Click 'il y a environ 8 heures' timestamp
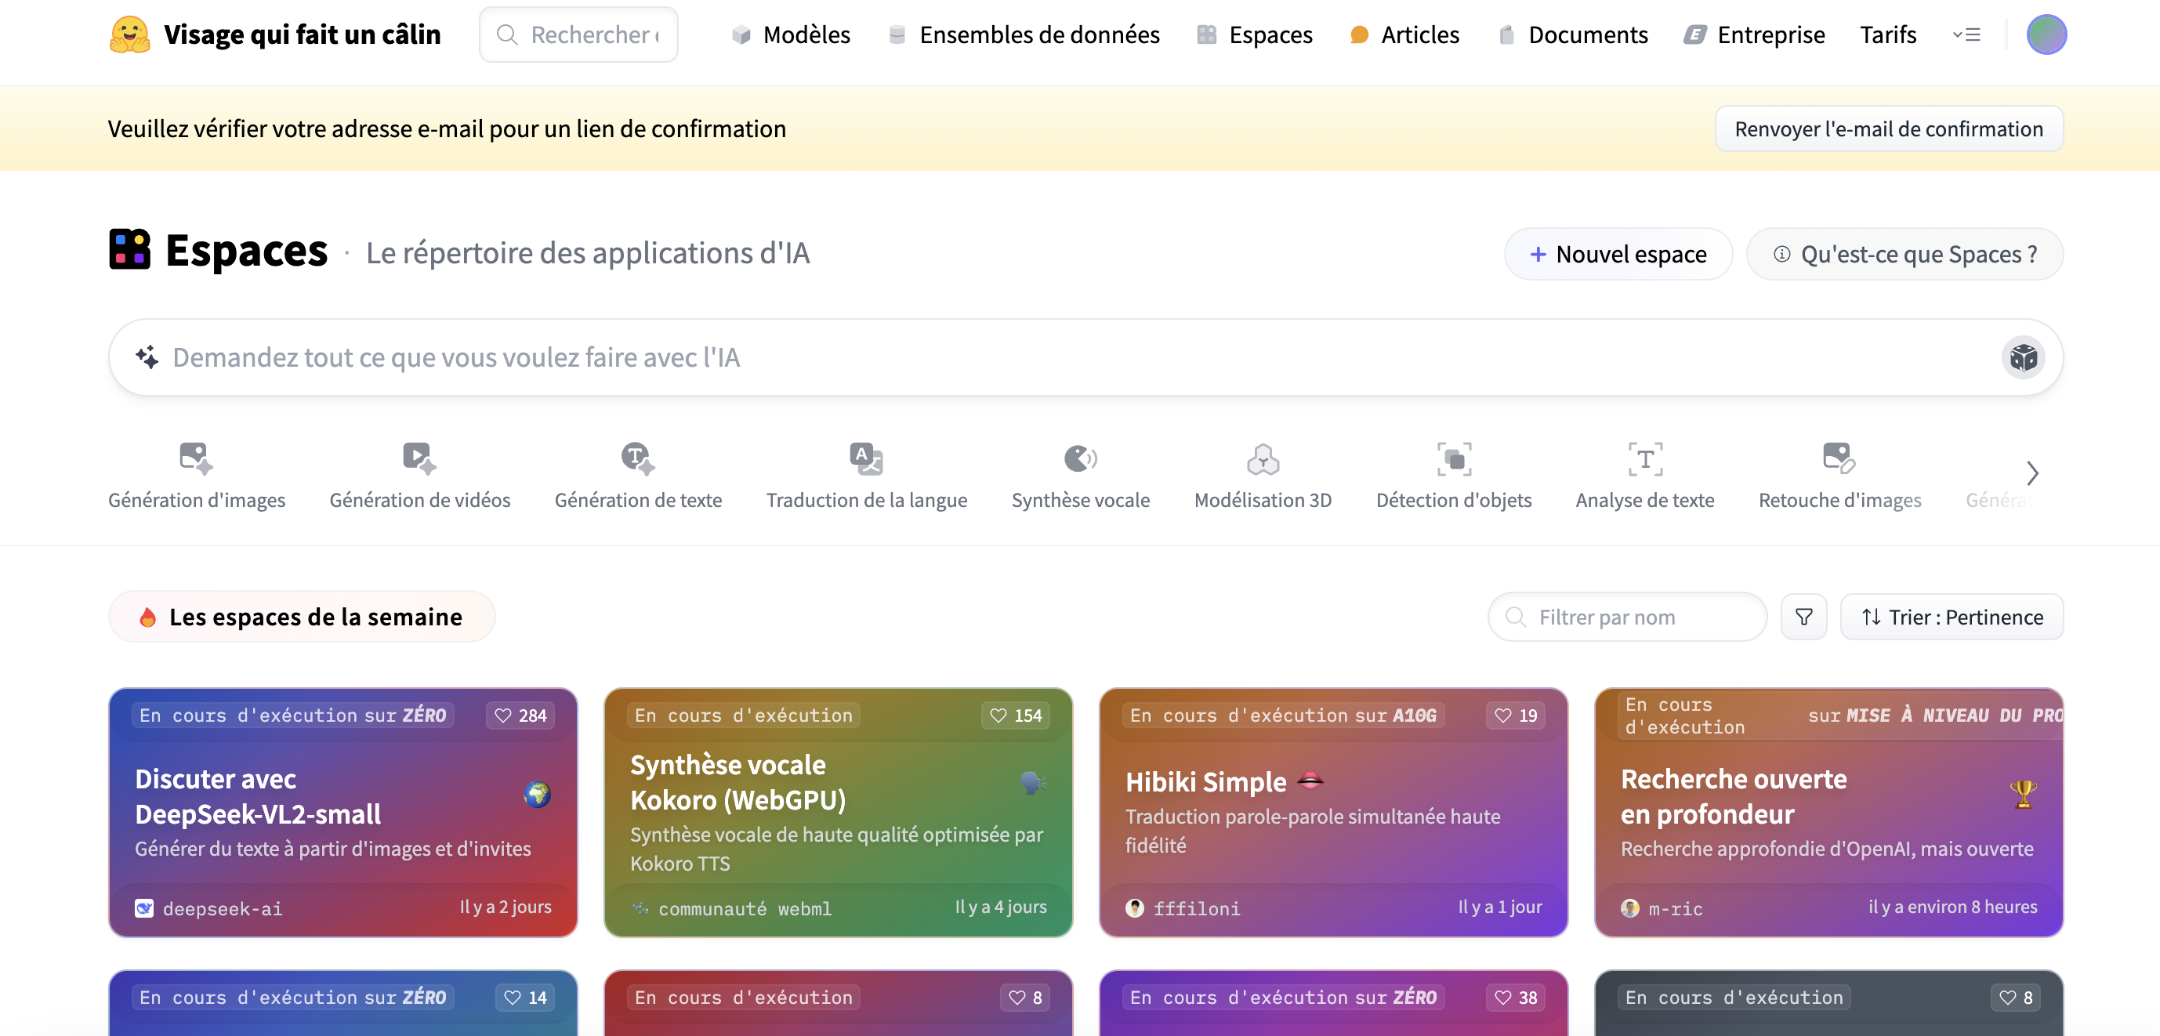 point(1952,907)
